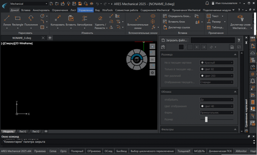
Task: Collapse the Облака section
Action: click(x=236, y=92)
